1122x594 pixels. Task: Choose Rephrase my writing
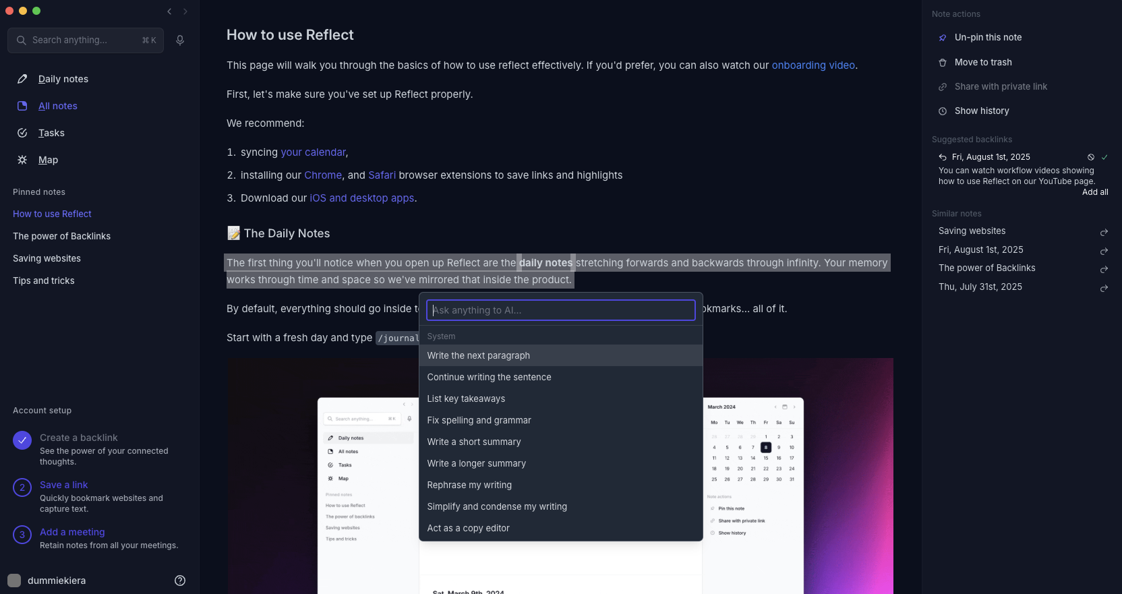tap(561, 485)
